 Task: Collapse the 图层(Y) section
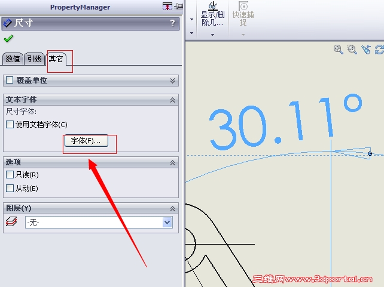point(172,209)
